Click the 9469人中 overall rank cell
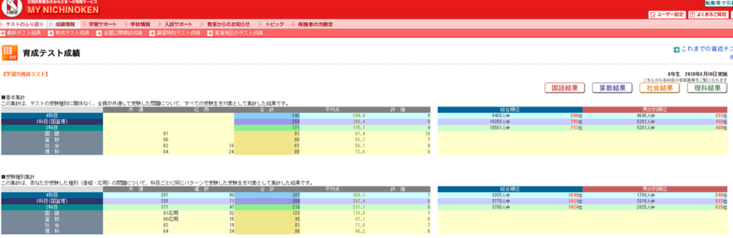Viewport: 733px width, 238px height. (500, 115)
